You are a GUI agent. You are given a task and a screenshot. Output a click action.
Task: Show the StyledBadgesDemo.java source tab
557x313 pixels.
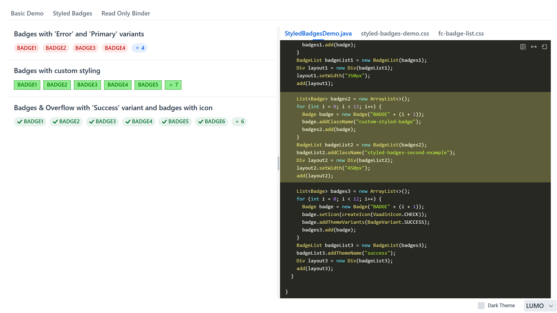[318, 33]
